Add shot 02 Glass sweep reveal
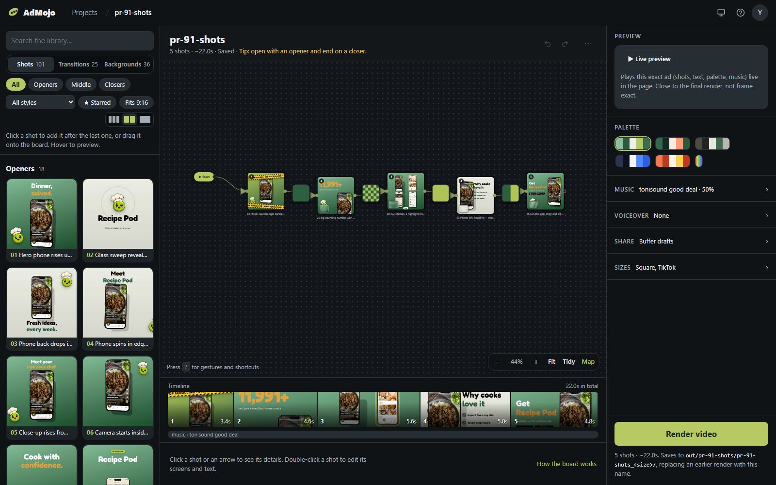776x485 pixels. (118, 220)
